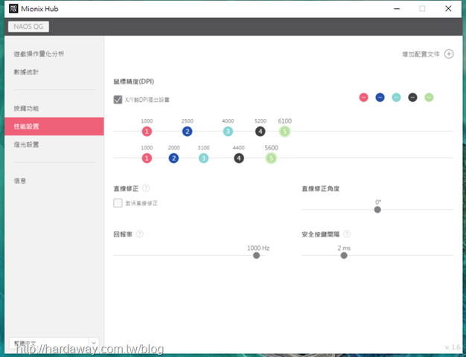Click the 直線修正角度 label

tap(320, 189)
